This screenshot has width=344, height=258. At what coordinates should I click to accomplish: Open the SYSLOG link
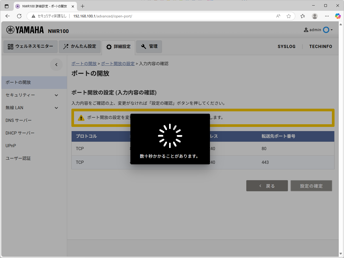click(286, 46)
